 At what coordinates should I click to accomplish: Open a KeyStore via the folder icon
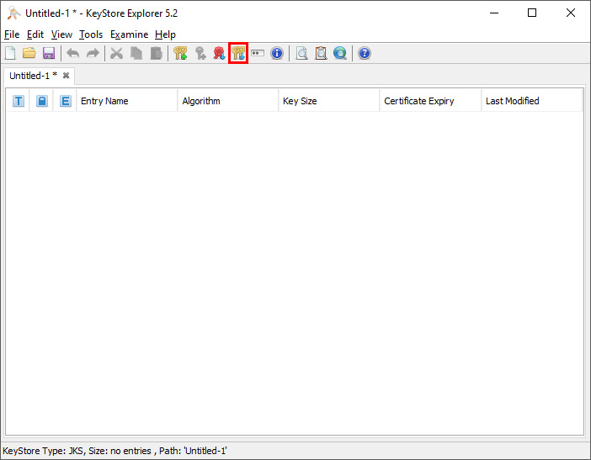coord(29,53)
